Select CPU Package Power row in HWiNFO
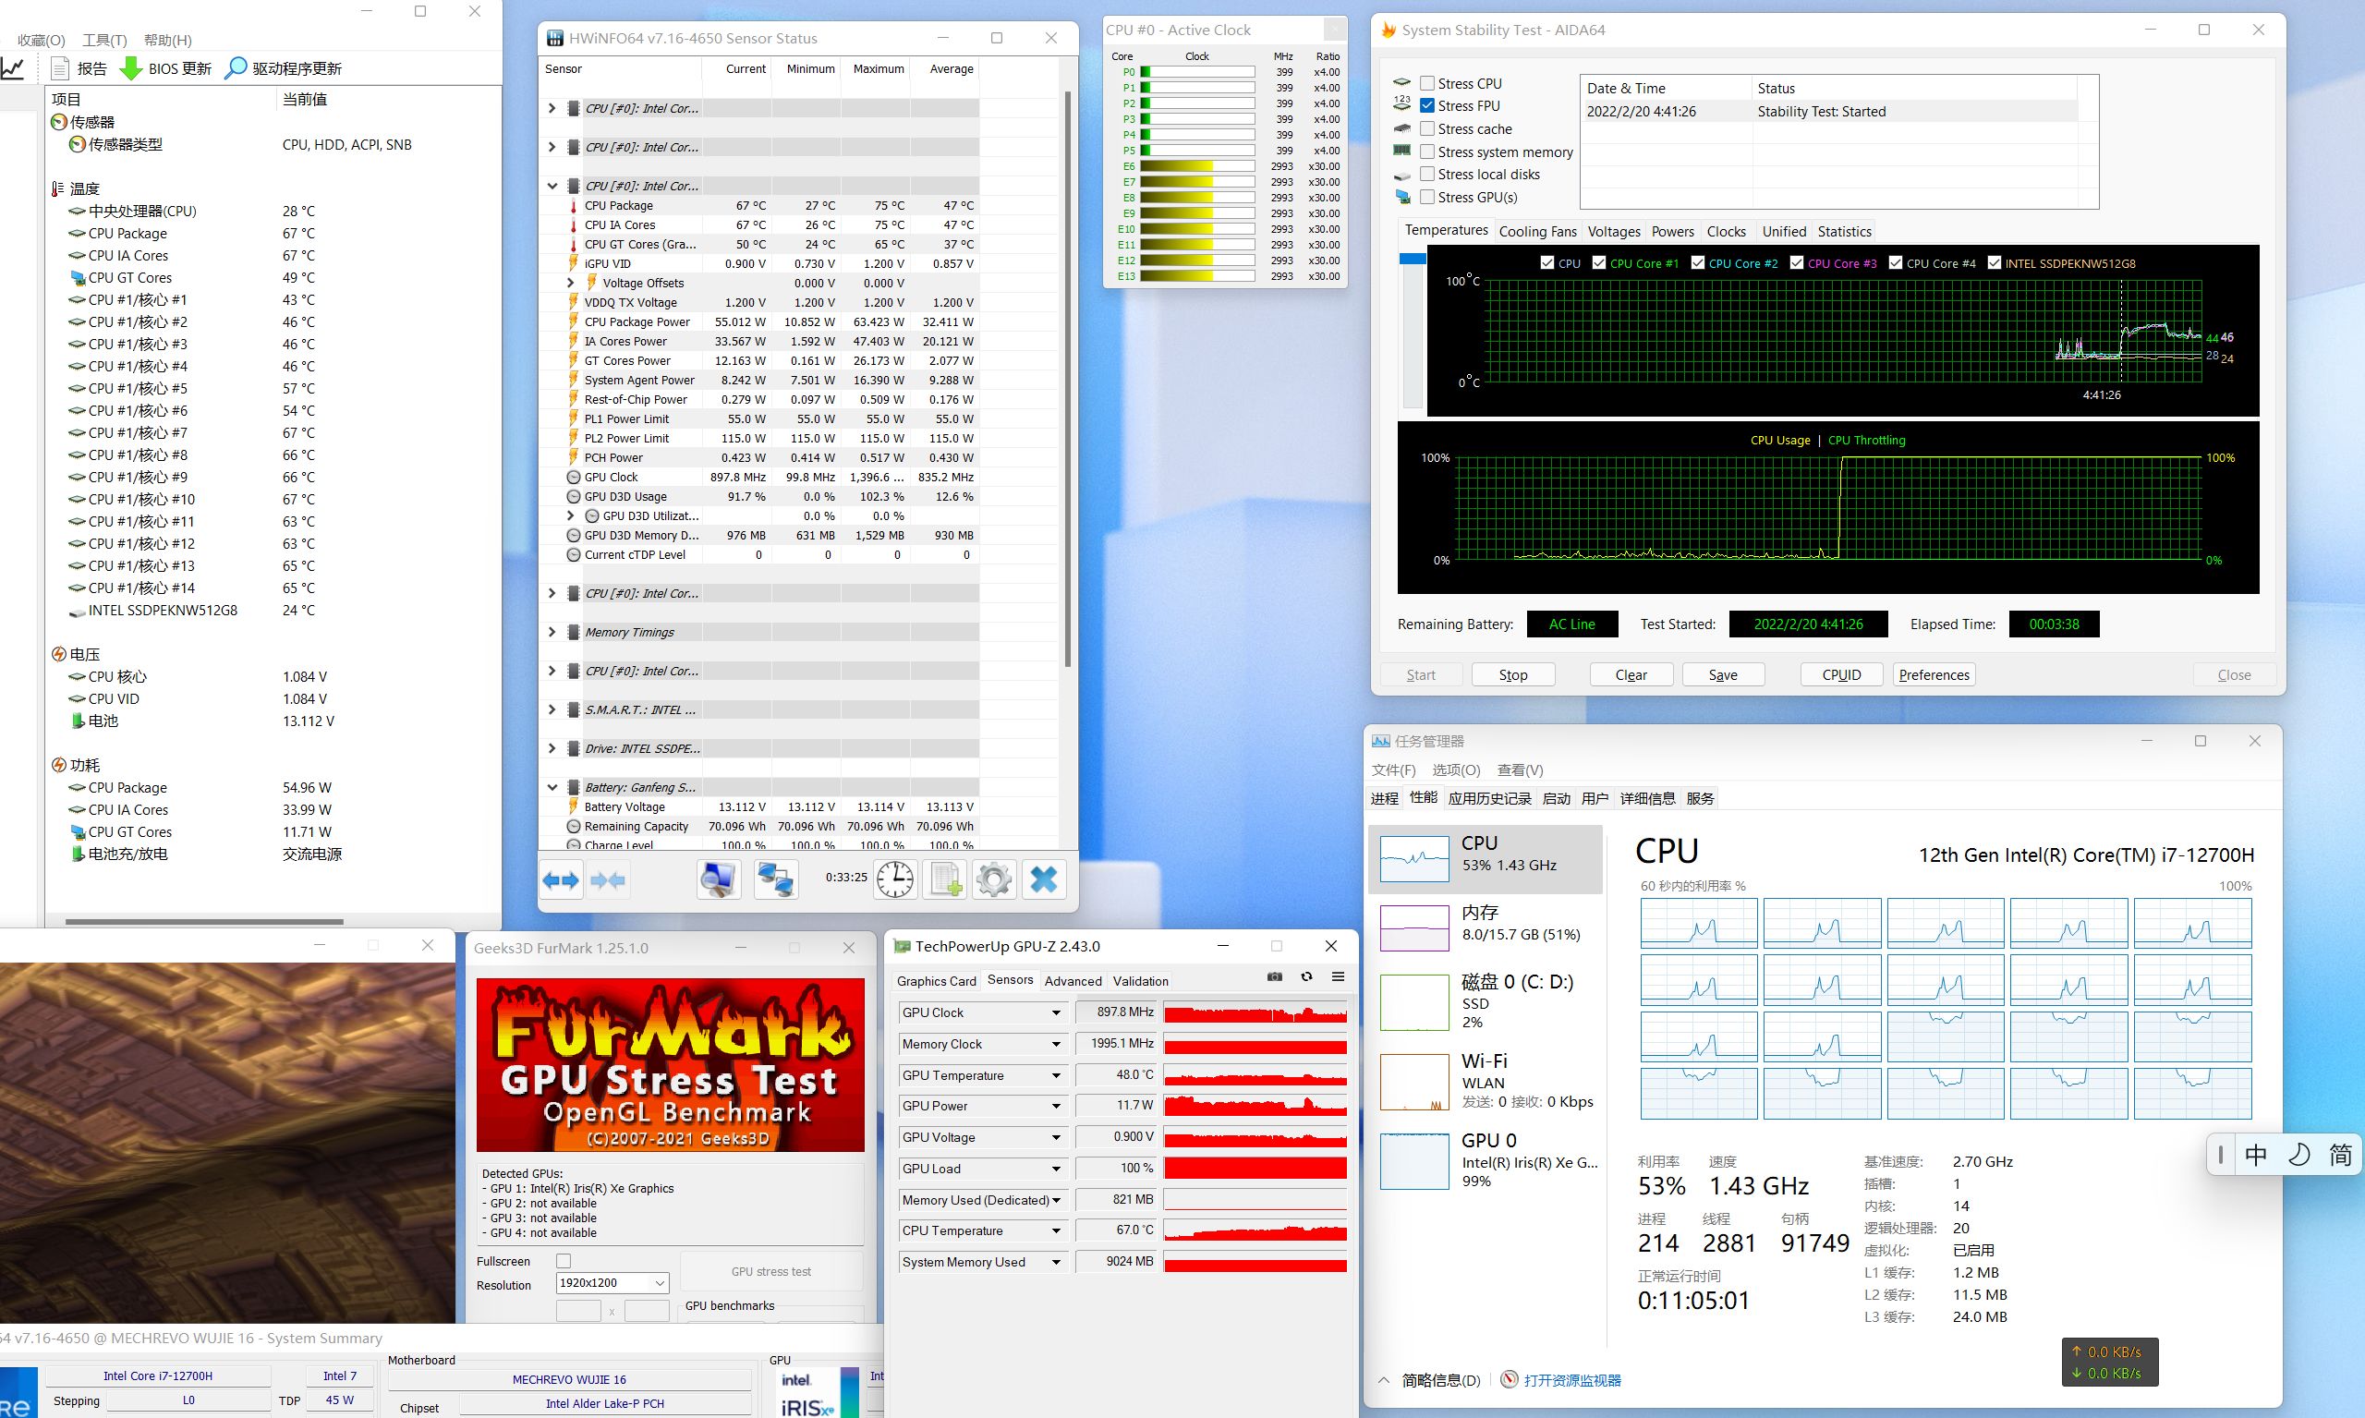The image size is (2365, 1418). pos(759,322)
